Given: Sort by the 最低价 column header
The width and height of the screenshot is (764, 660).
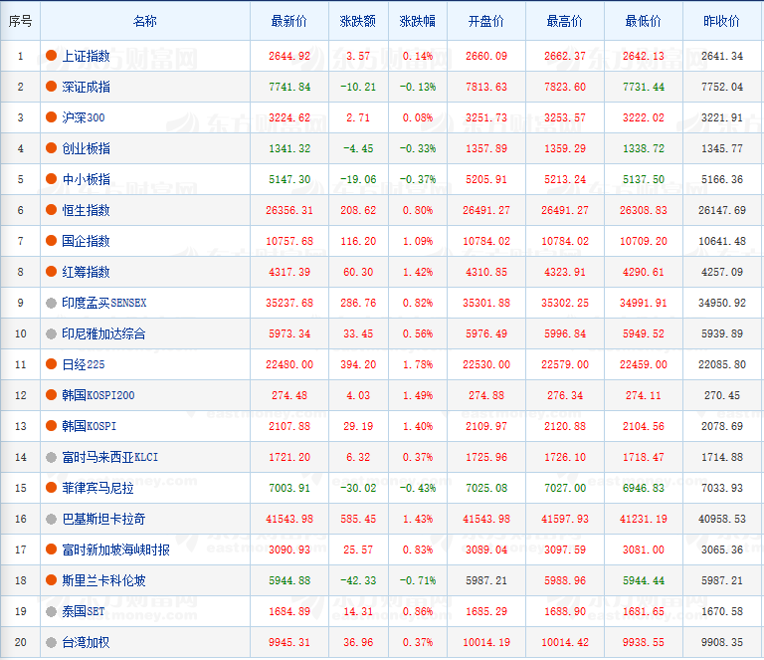Looking at the screenshot, I should point(644,21).
